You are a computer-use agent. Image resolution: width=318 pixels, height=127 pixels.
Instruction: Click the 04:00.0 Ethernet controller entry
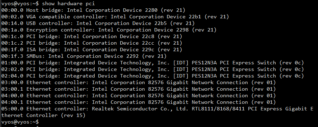[x=138, y=96]
